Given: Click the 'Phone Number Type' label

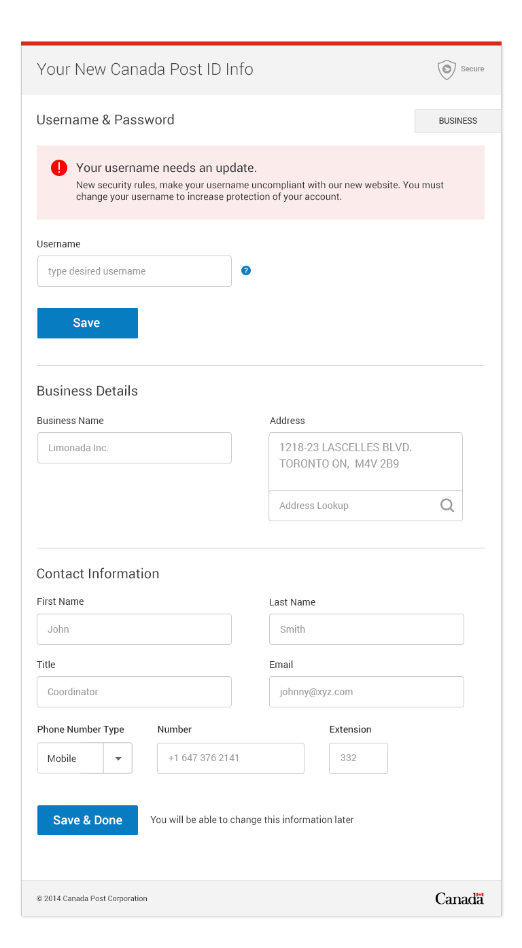Looking at the screenshot, I should click(80, 729).
